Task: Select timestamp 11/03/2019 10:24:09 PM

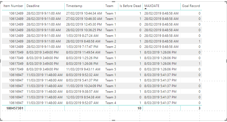Action: [x=84, y=86]
